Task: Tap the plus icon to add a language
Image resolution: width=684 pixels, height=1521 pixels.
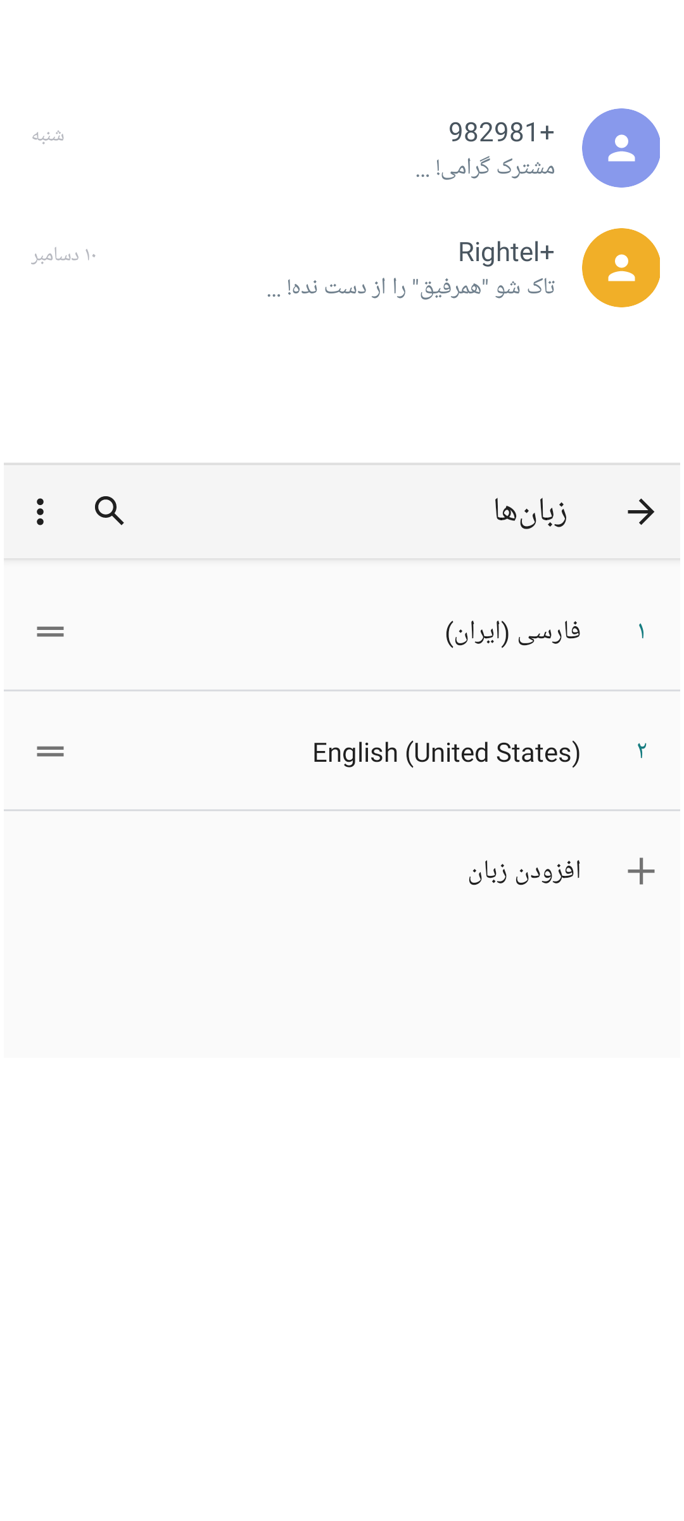Action: pos(642,871)
